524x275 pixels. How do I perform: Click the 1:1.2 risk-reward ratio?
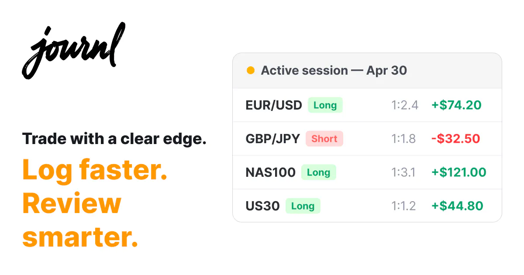[404, 206]
